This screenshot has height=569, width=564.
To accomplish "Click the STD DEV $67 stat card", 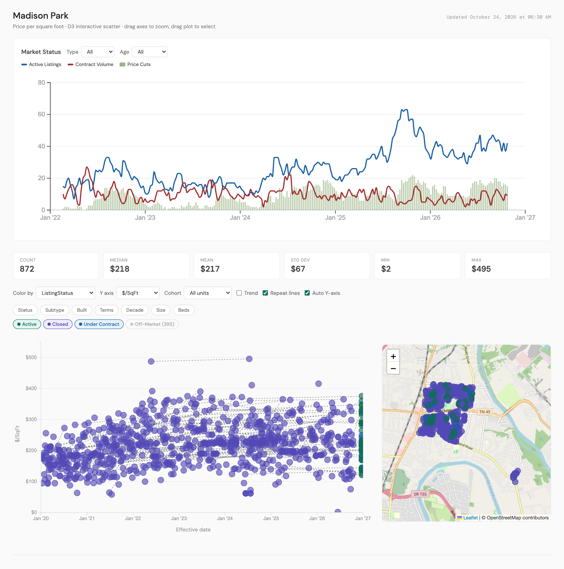I will (x=327, y=266).
